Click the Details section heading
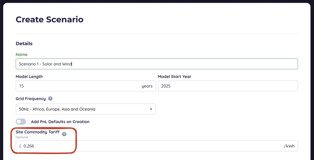 pos(24,44)
